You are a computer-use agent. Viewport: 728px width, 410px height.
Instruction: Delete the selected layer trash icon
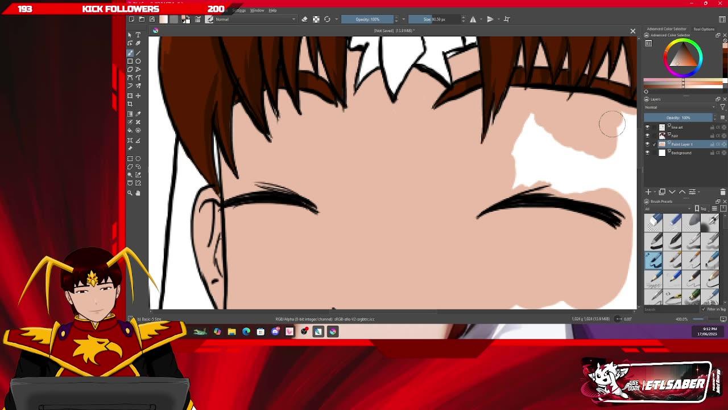[723, 192]
